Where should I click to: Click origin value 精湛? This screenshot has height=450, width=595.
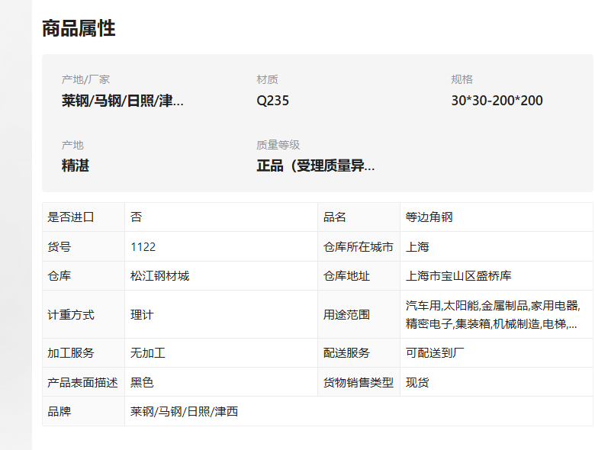point(75,166)
